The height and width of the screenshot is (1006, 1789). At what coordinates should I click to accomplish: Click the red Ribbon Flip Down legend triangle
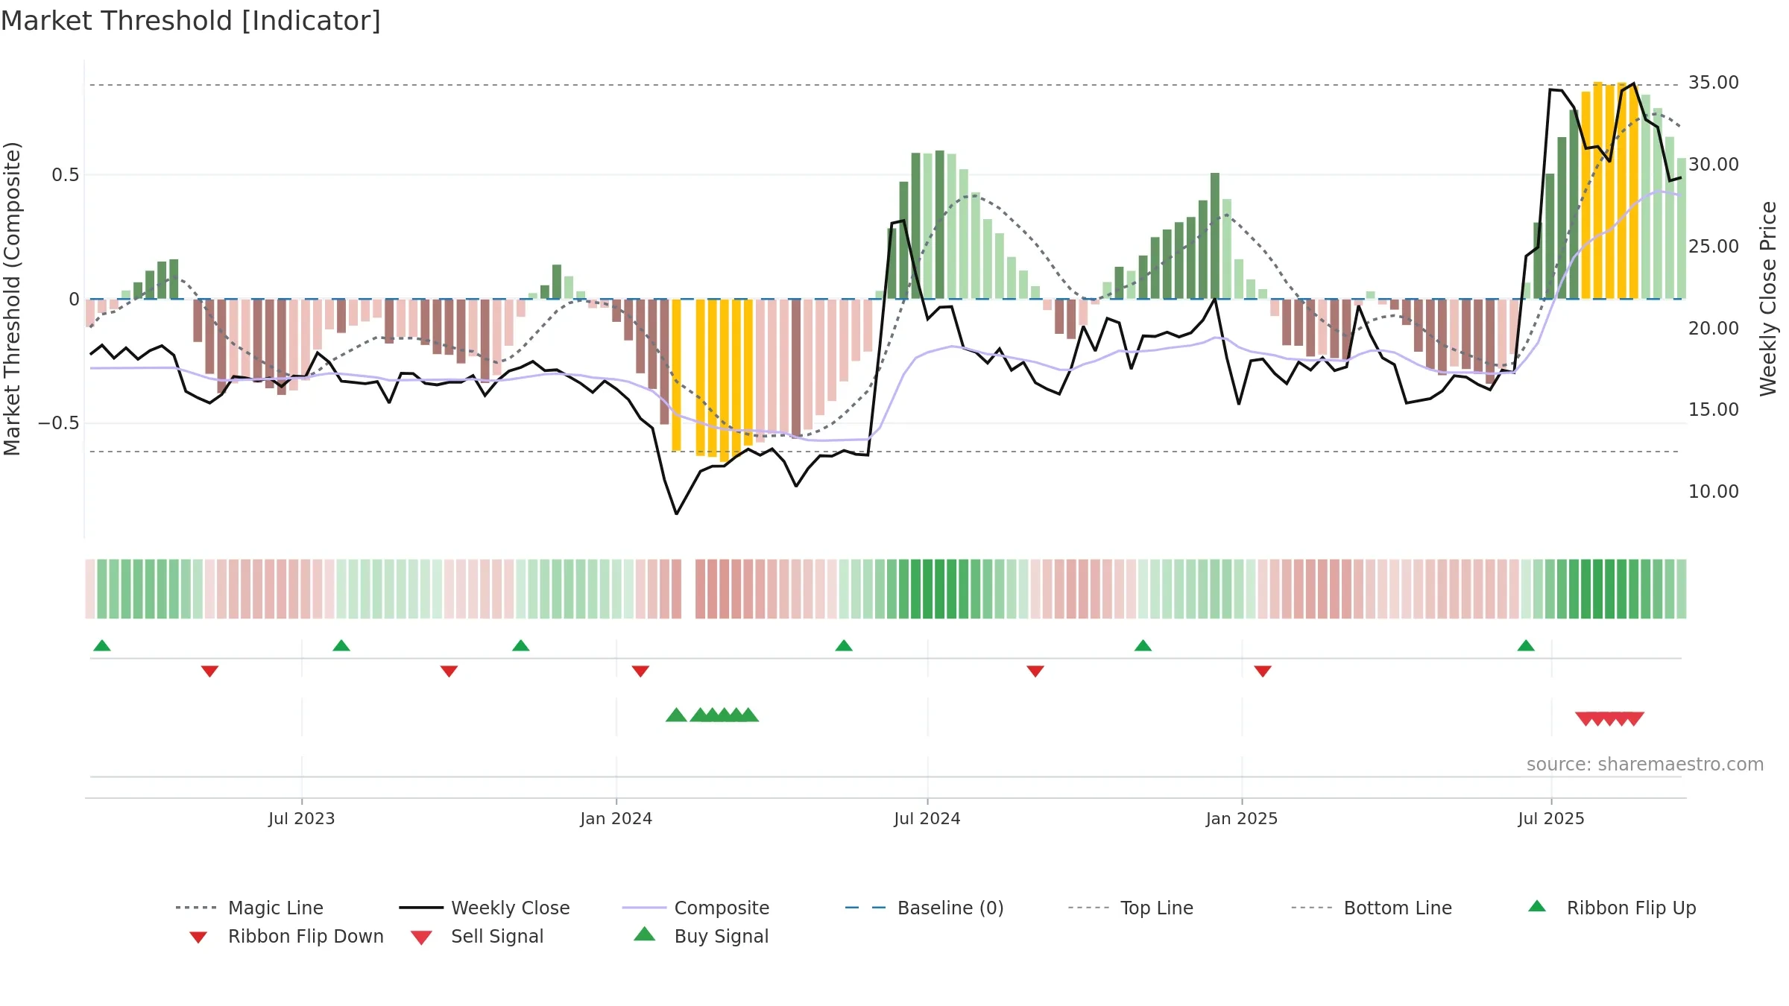tap(198, 937)
